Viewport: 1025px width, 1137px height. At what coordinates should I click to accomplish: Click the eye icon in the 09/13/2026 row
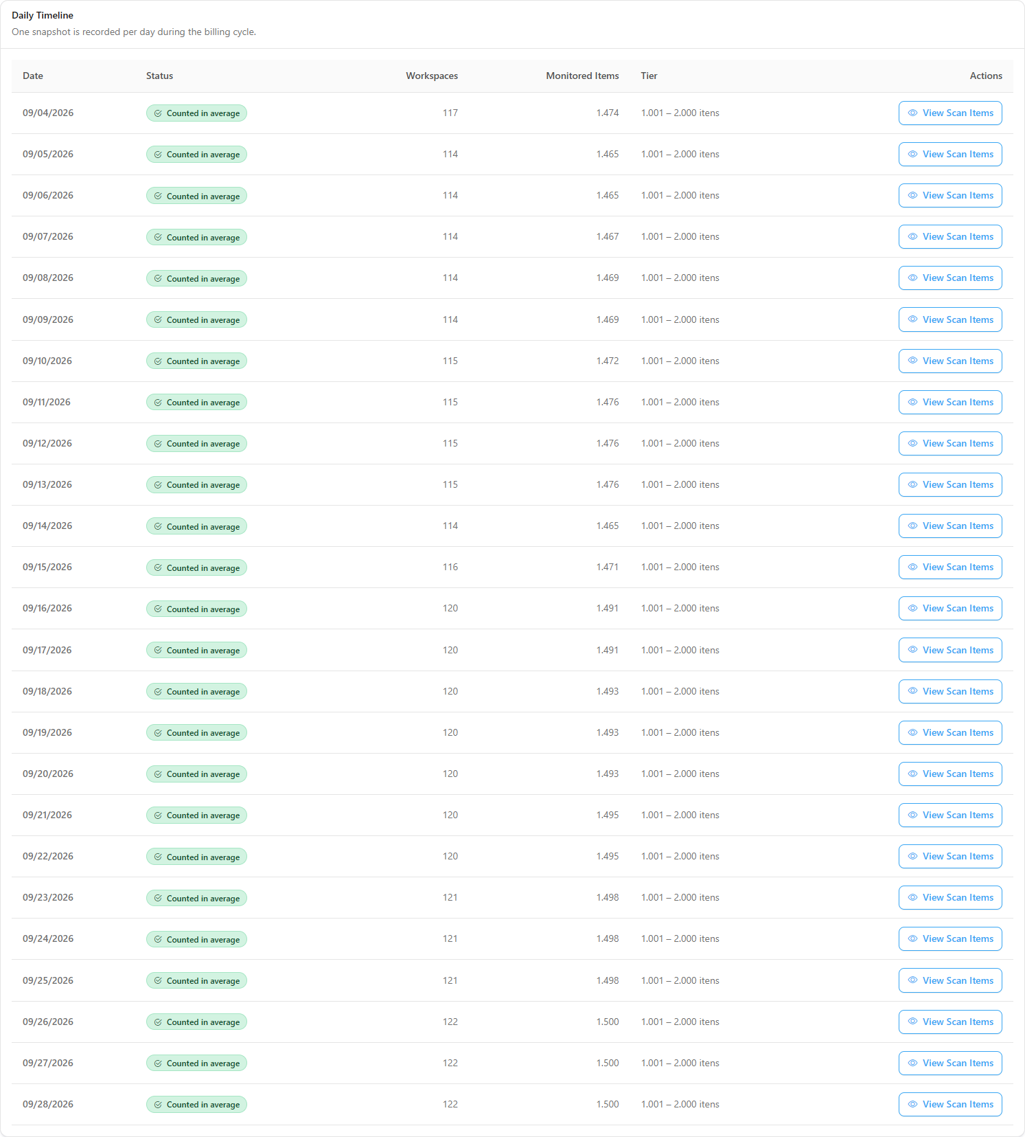[912, 484]
